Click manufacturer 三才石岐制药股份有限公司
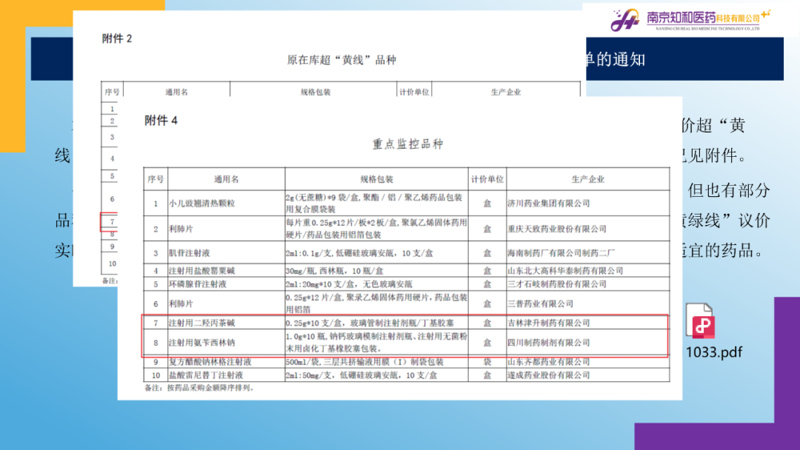800x450 pixels. pyautogui.click(x=556, y=284)
